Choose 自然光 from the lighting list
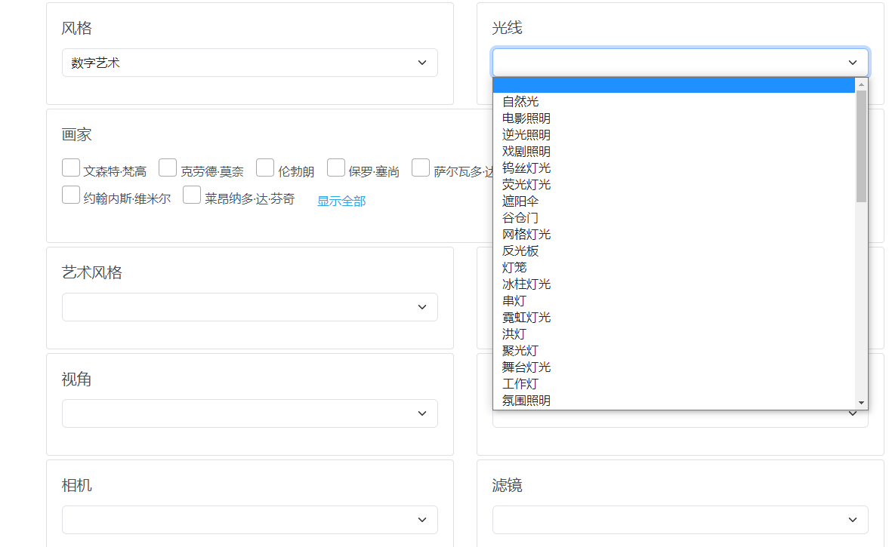This screenshot has width=889, height=547. click(520, 102)
